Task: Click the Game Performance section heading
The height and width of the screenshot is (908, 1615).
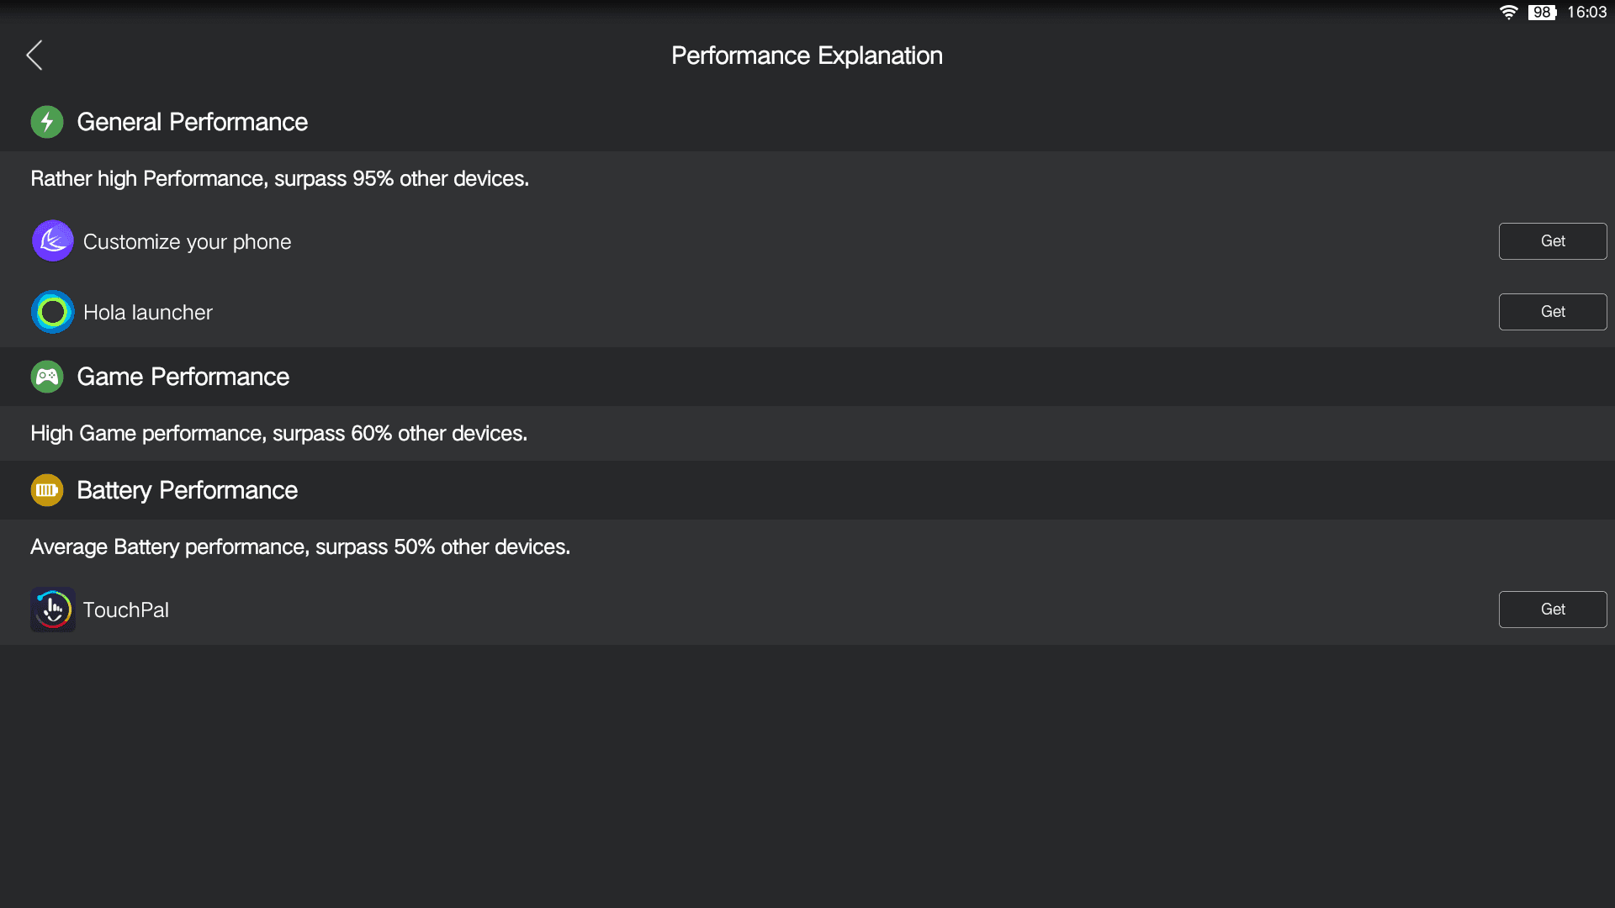Action: 183,377
